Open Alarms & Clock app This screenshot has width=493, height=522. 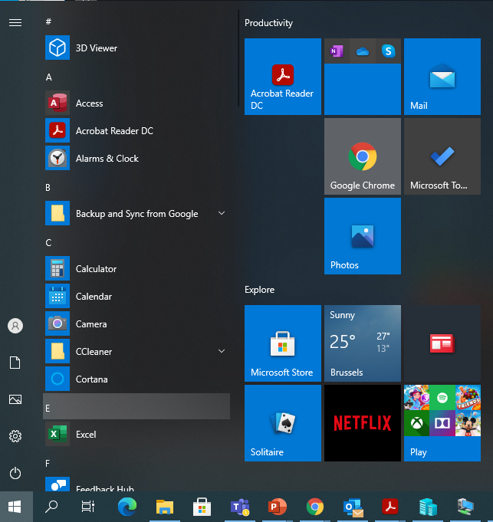tap(136, 158)
